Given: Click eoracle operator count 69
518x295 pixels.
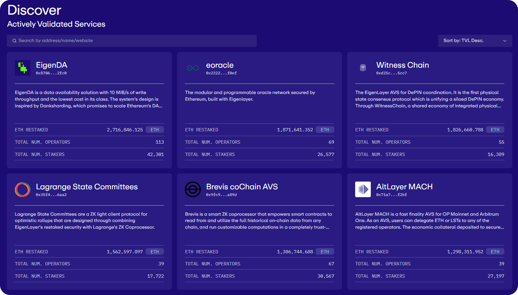Looking at the screenshot, I should [331, 142].
